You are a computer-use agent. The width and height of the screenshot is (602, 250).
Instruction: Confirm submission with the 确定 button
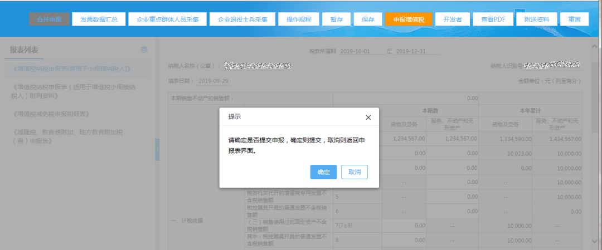(323, 173)
